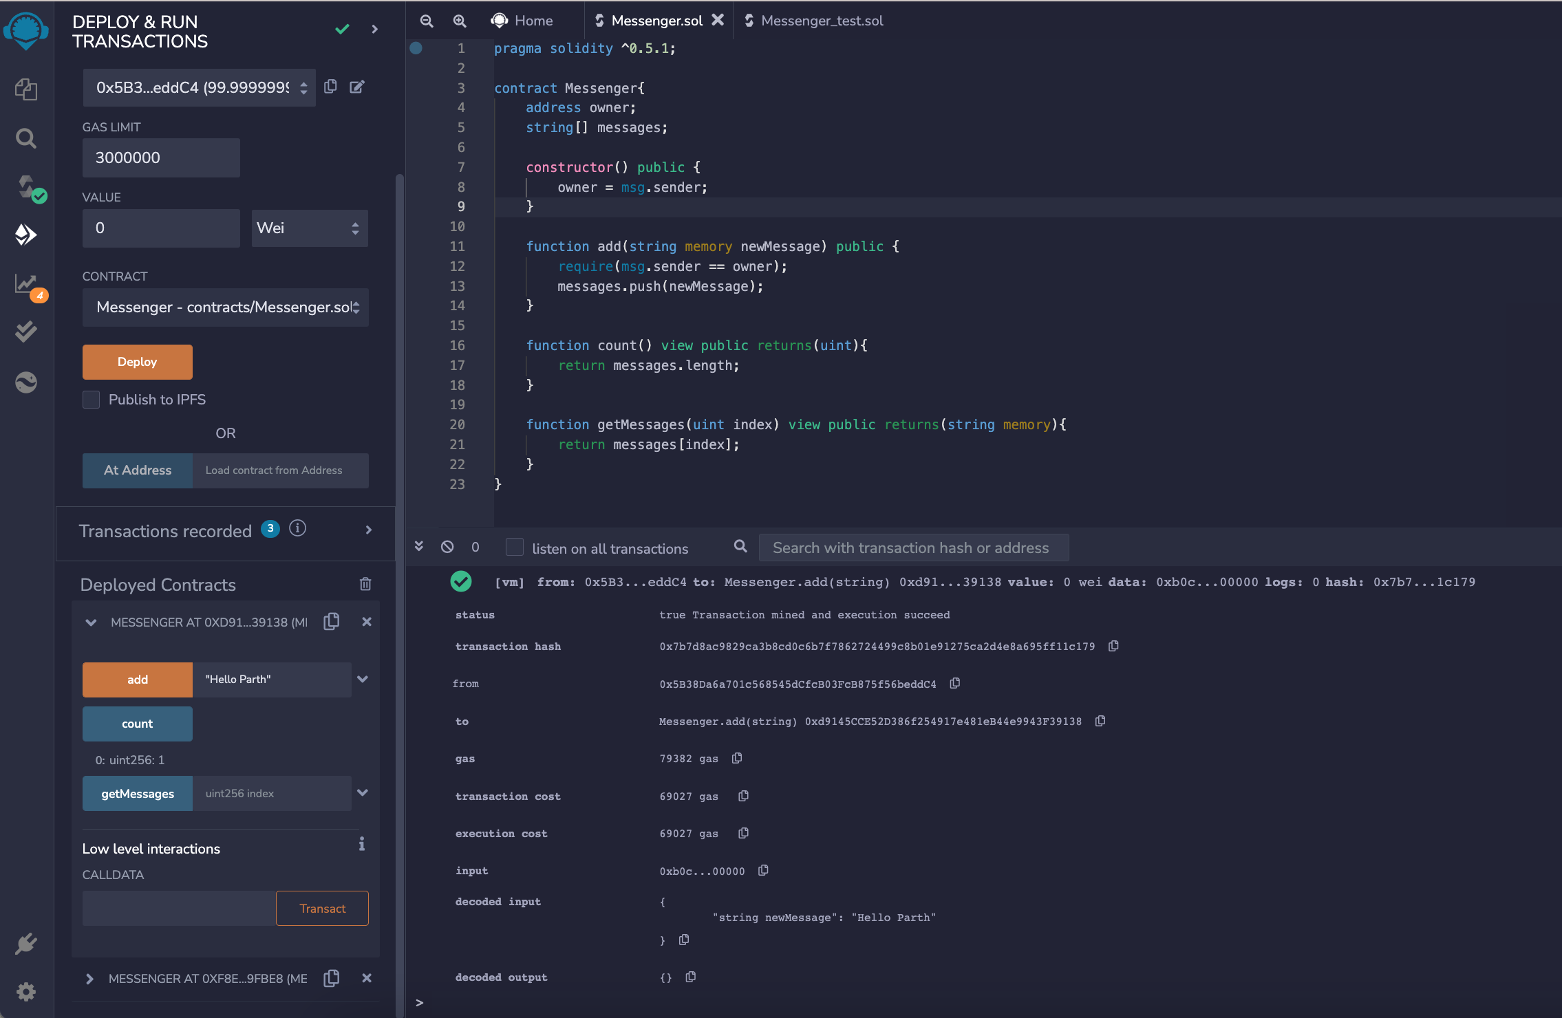Open the search in files panel
1562x1018 pixels.
tap(26, 138)
